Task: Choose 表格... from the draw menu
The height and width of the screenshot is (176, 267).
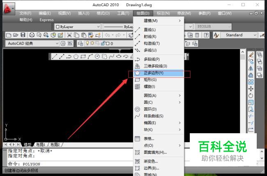Action: pyautogui.click(x=159, y=139)
